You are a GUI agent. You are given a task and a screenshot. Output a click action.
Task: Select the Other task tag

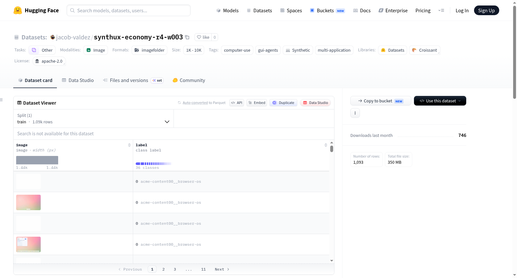(42, 50)
